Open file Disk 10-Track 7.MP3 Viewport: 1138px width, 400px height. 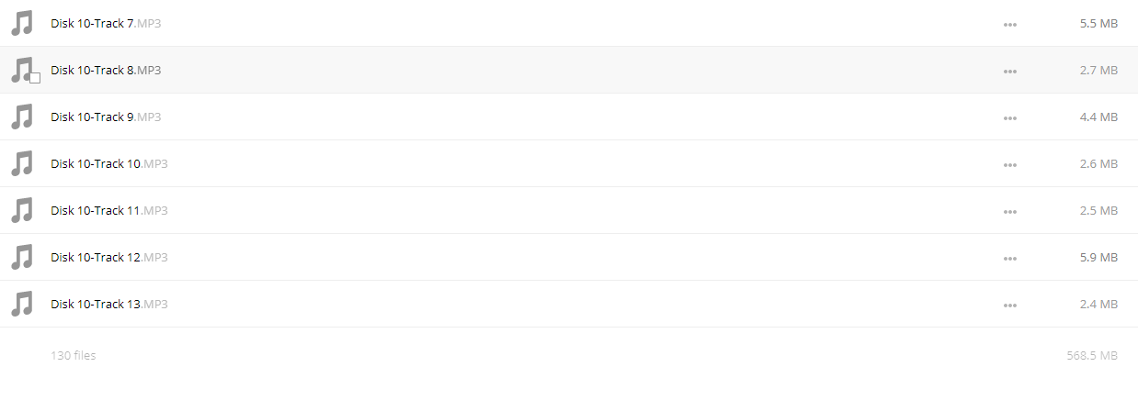pos(106,24)
